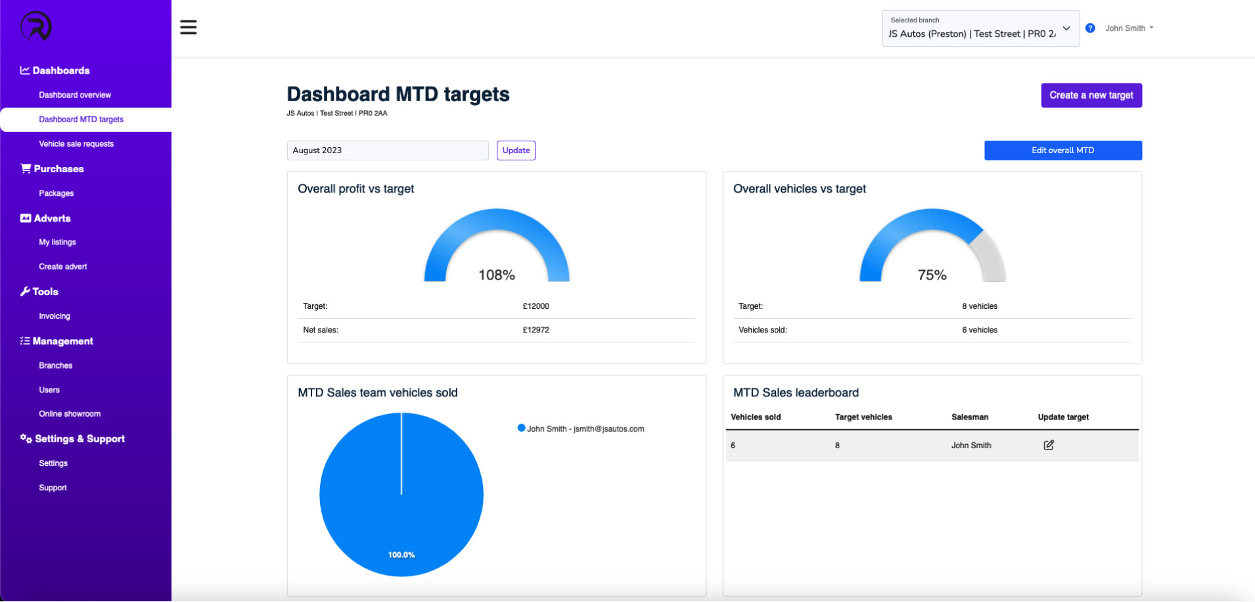Click the Management checklist icon
1255x602 pixels.
coord(24,340)
